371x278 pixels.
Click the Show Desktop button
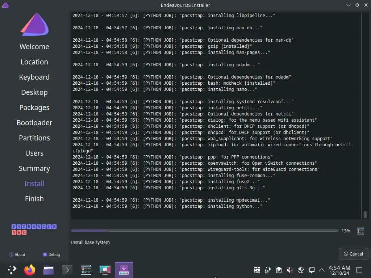[359, 270]
